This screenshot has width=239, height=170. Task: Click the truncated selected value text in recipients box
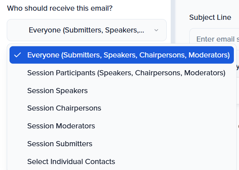point(86,30)
